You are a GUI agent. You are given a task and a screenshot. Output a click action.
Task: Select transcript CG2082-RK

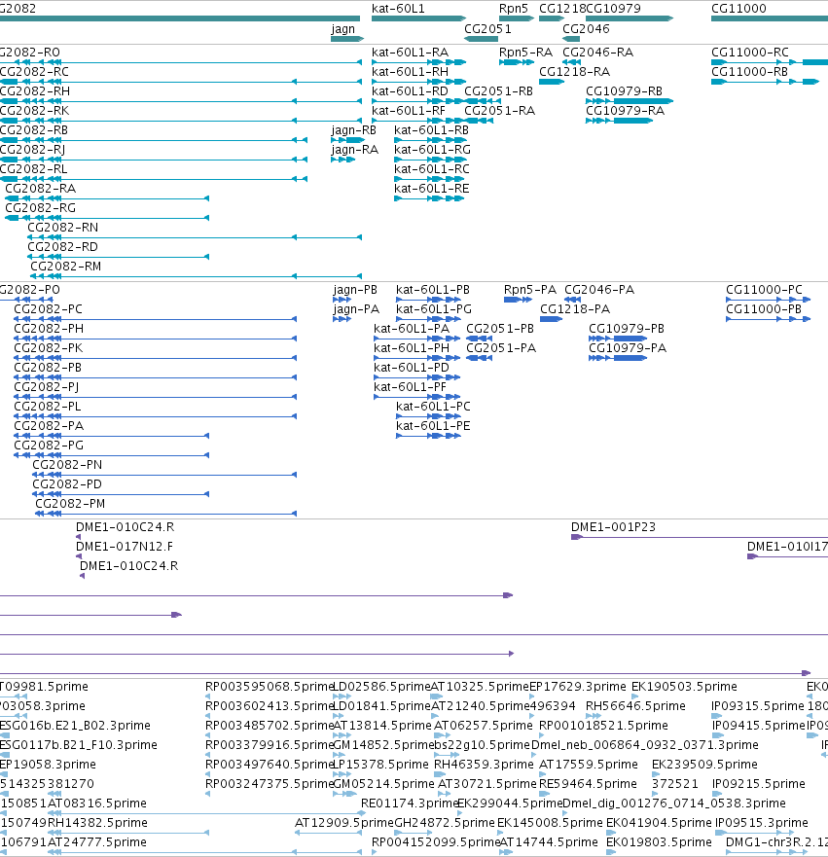pos(34,111)
